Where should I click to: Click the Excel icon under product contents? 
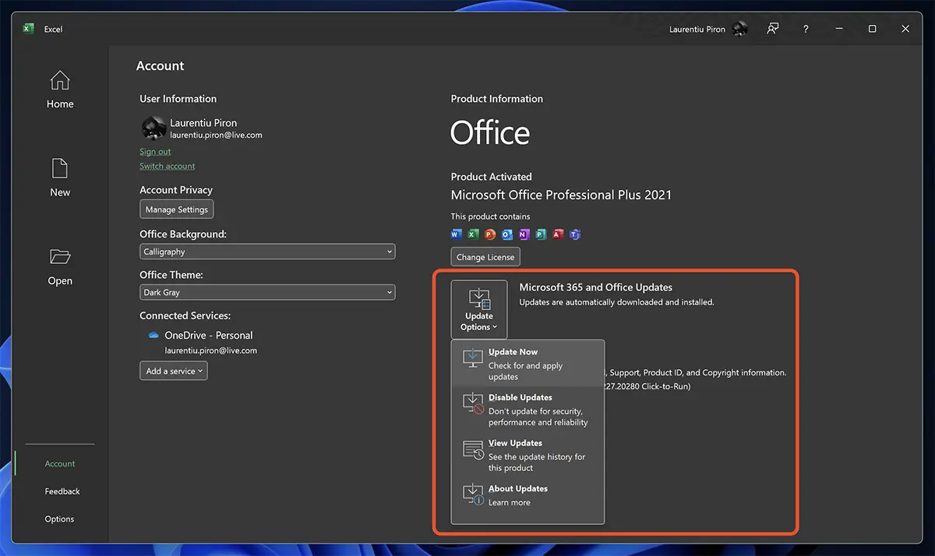click(x=473, y=234)
